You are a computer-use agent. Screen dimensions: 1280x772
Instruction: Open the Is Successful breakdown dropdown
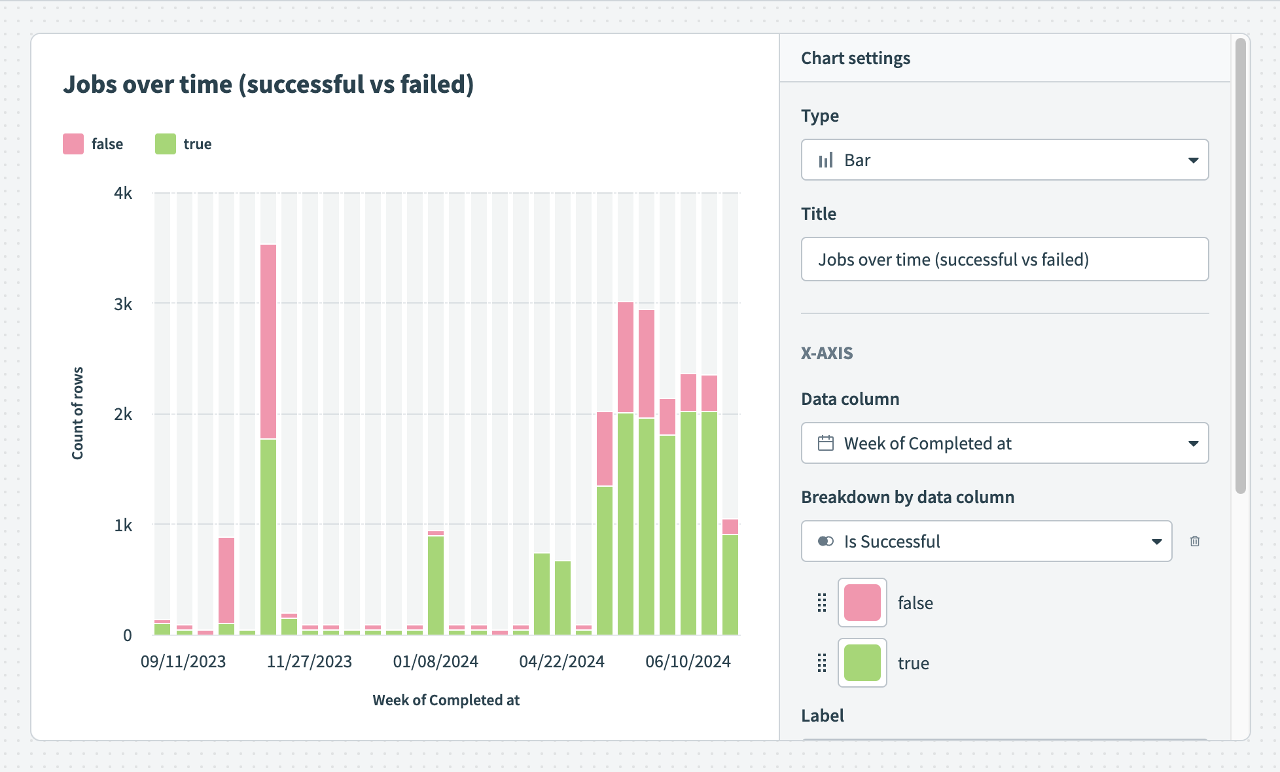coord(1156,541)
